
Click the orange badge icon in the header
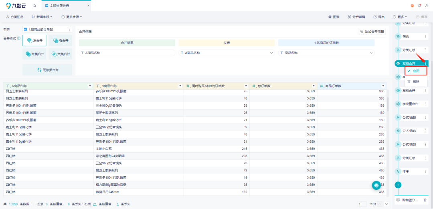pos(412,6)
